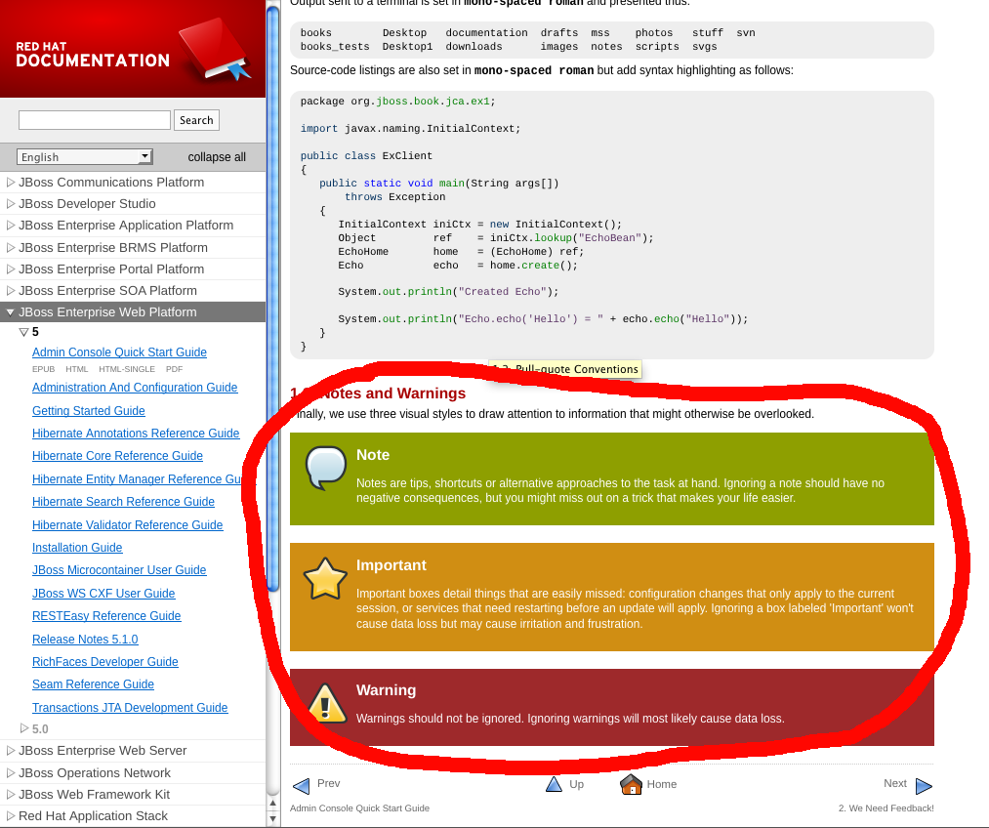Open RichFaces Developer Guide

(105, 661)
